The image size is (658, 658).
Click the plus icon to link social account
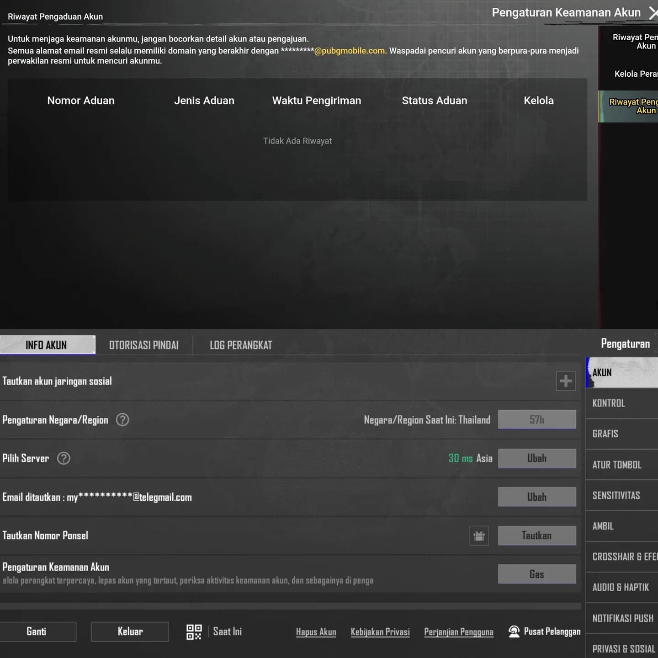(566, 381)
